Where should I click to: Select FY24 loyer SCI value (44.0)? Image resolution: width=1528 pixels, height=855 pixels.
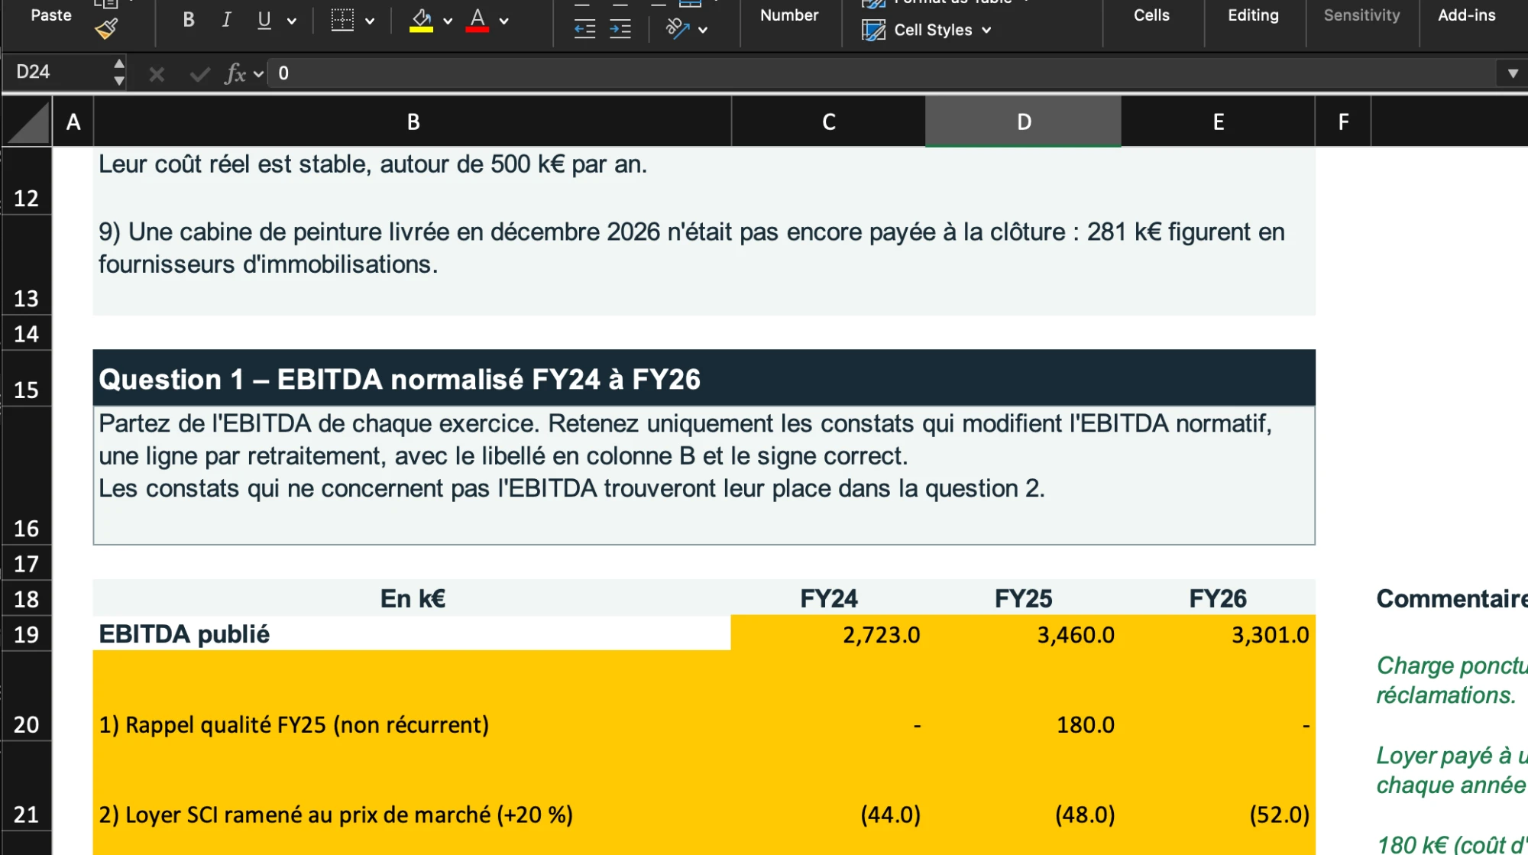(x=828, y=786)
